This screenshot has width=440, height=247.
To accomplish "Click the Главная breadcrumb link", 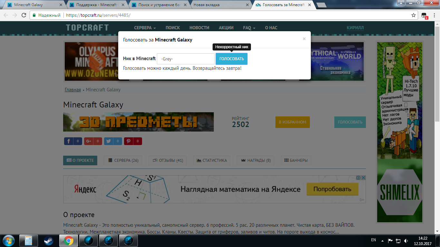I will click(x=73, y=90).
